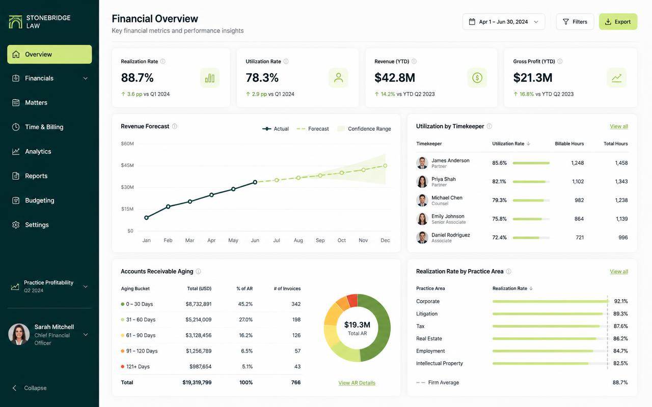Click the Realization Rate info icon in KPI card
This screenshot has width=652, height=407.
[163, 62]
